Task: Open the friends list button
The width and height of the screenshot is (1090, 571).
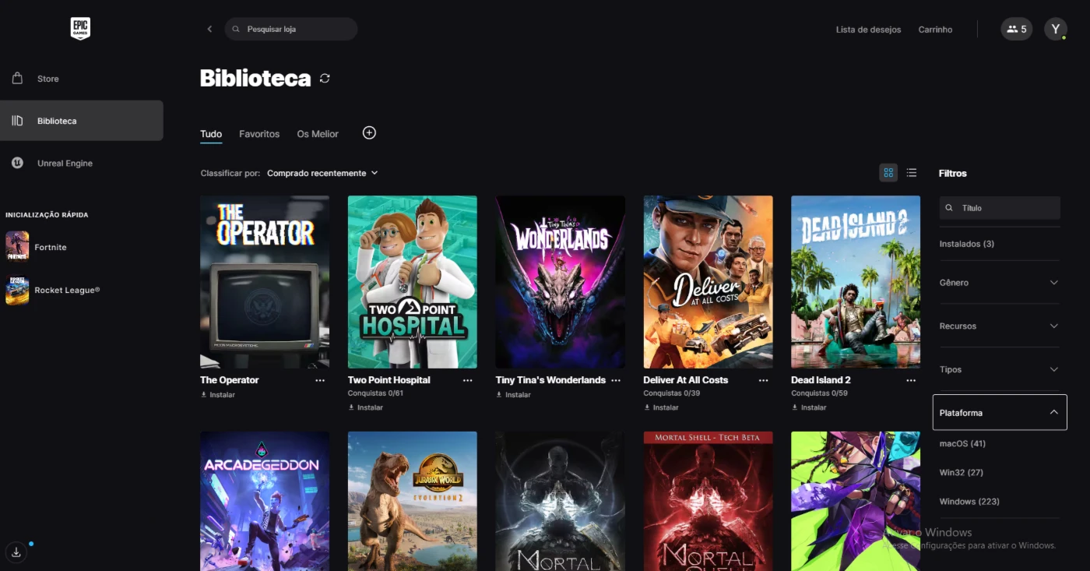Action: click(x=1017, y=29)
